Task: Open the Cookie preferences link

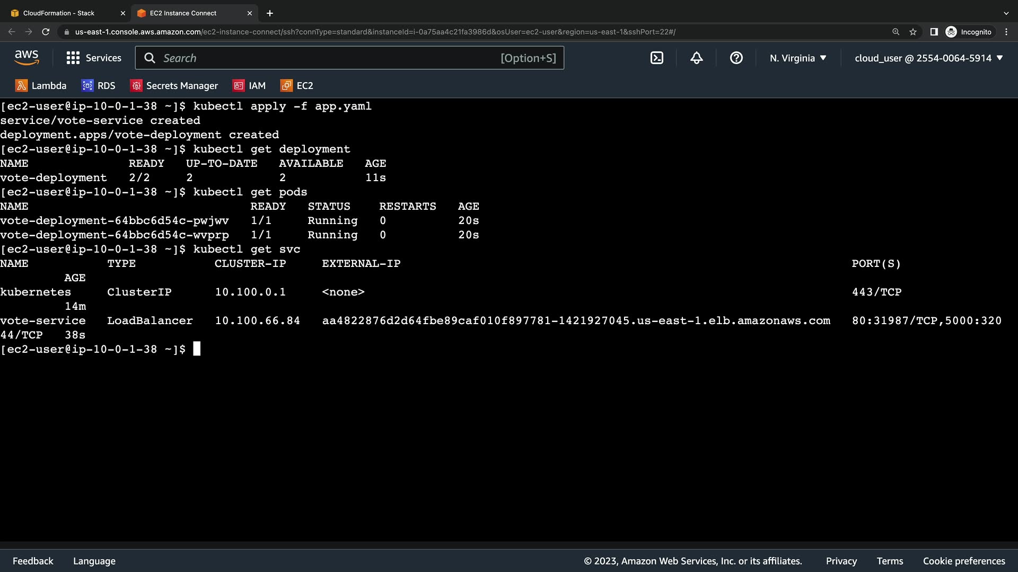Action: [963, 561]
